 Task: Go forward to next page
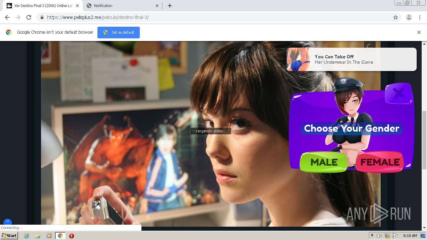[x=18, y=17]
